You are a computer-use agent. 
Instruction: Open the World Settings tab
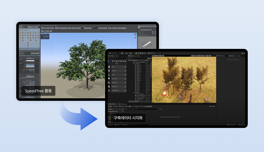click(221, 56)
